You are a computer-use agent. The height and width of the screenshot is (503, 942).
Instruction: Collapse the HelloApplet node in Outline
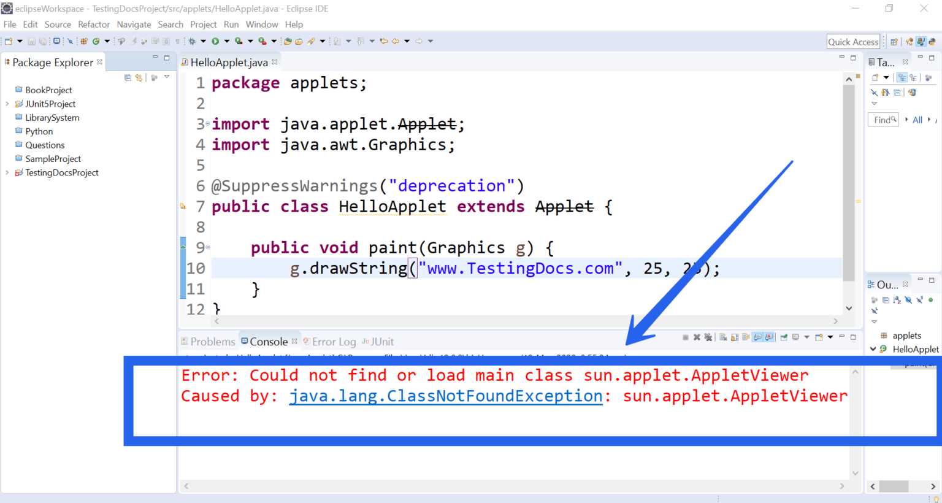click(x=873, y=349)
